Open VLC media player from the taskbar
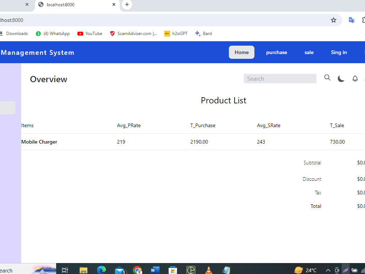Screen dimensions: 365x274 [208, 270]
